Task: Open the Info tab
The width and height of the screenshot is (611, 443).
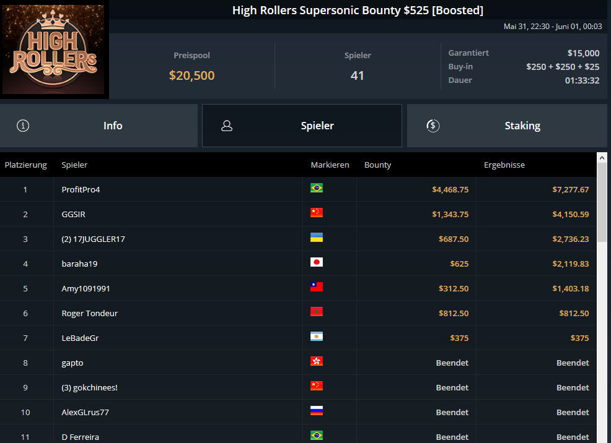Action: [x=99, y=126]
